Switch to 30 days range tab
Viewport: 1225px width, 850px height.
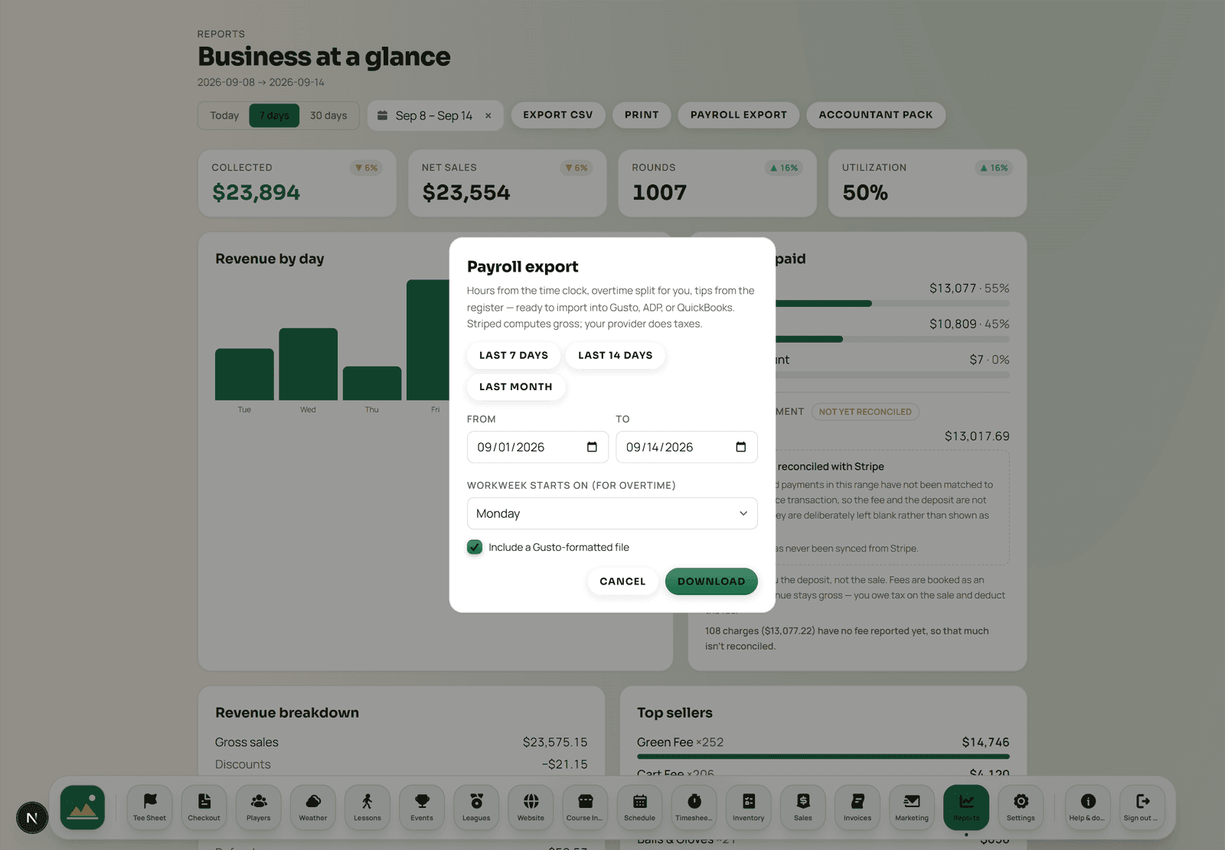click(328, 116)
